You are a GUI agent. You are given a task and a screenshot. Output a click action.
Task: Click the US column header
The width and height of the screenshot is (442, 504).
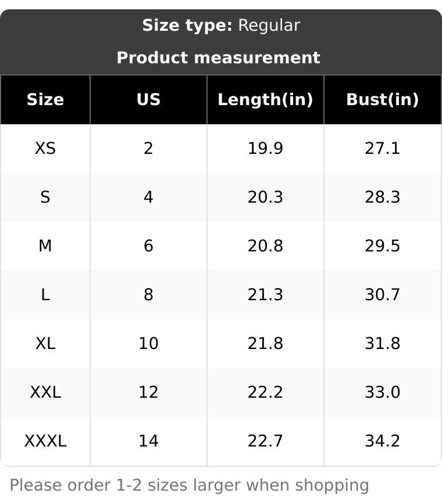(x=148, y=100)
